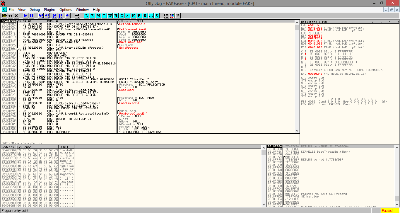Click the RsrcName = IDC_ARROW comment
Screen dimensions: 400x213
[x=137, y=98]
